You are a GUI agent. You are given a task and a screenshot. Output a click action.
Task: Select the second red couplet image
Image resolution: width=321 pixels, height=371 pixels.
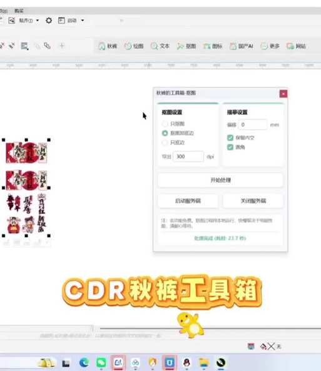[x=26, y=180]
